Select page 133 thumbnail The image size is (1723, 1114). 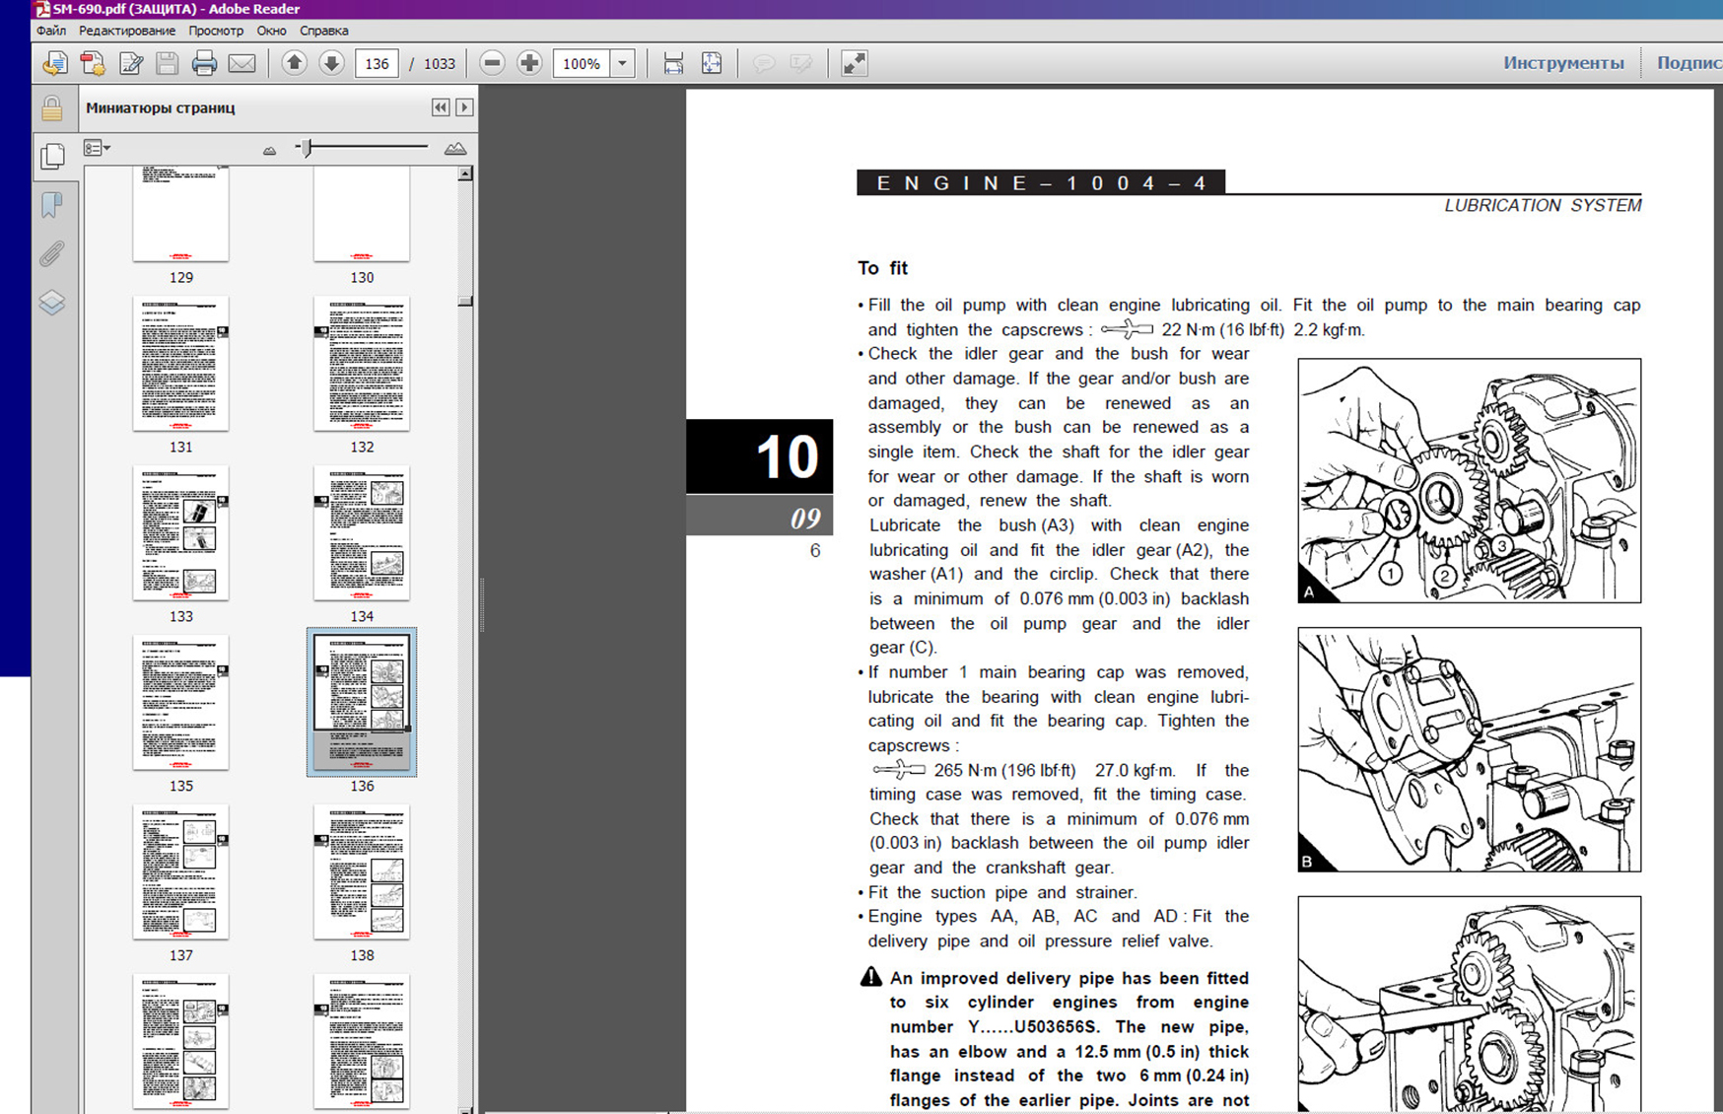(181, 533)
